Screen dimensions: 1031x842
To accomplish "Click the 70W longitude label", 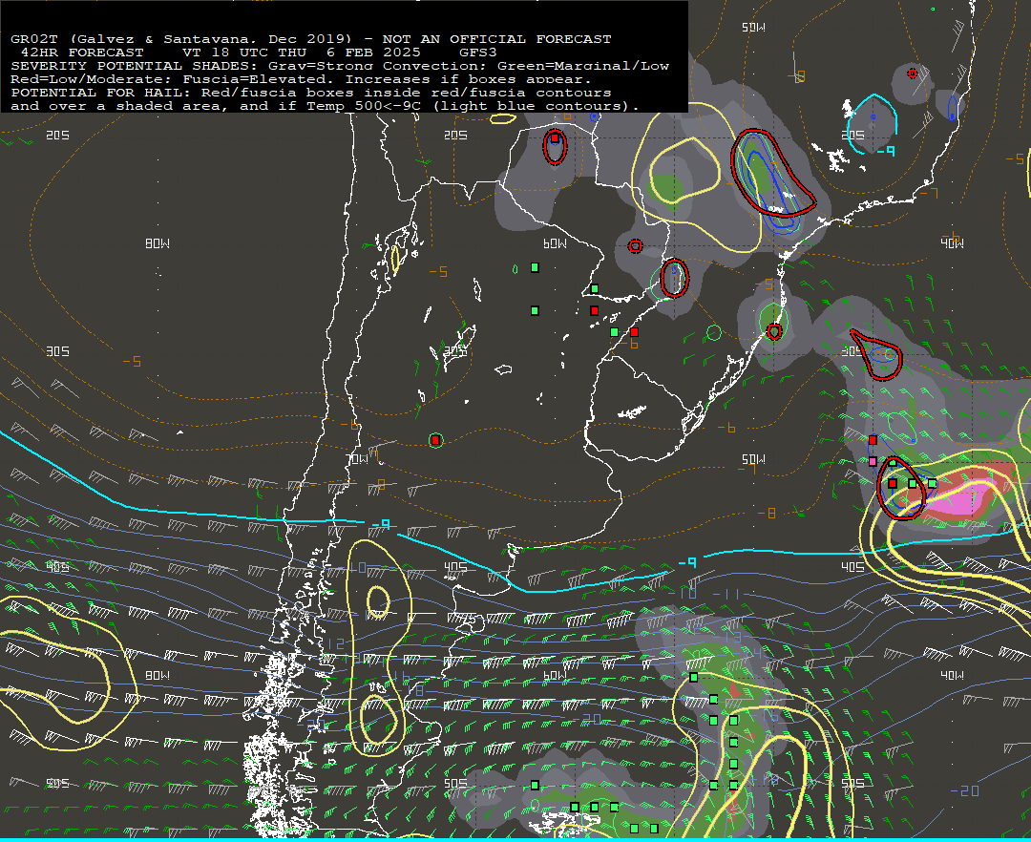I will coord(358,459).
